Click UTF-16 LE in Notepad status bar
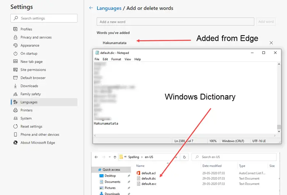Screen dimensions: 287x195 259,141
